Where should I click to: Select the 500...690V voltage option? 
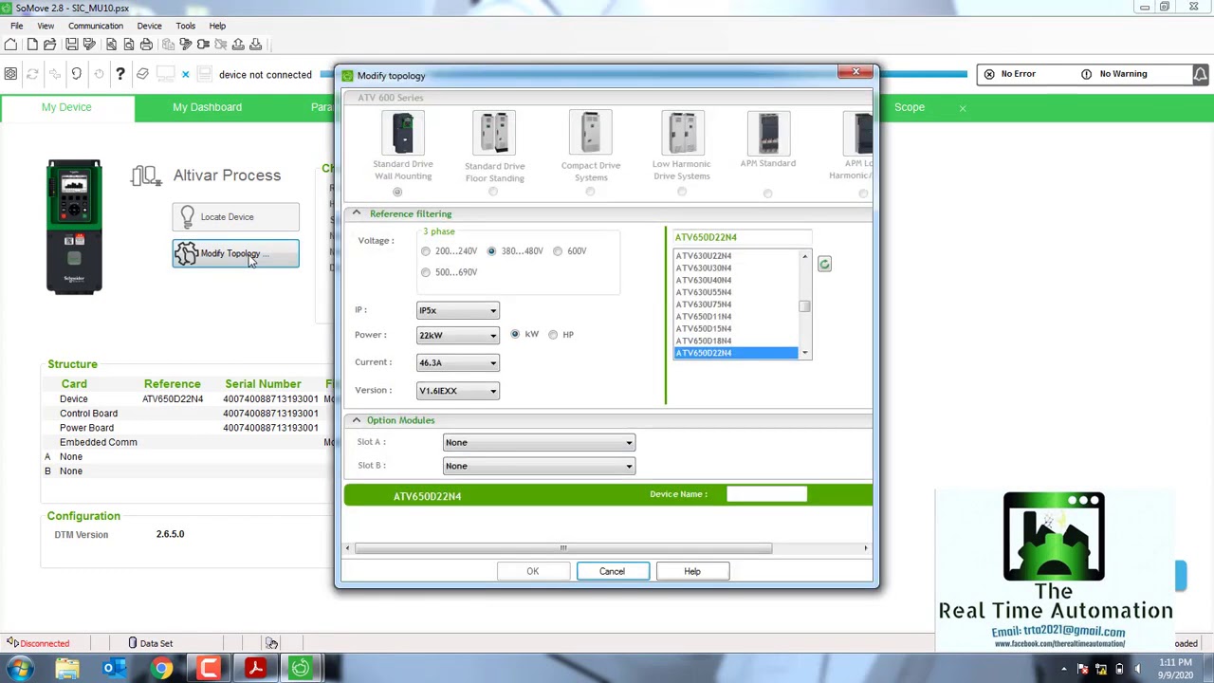(x=426, y=272)
